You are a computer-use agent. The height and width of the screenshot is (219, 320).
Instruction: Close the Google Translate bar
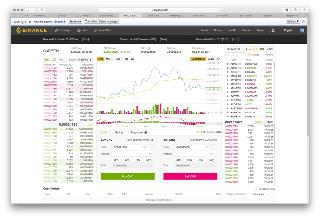304,22
